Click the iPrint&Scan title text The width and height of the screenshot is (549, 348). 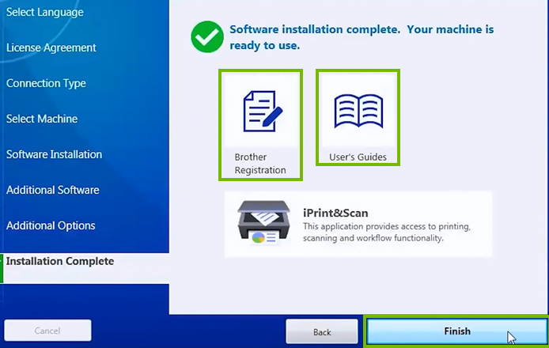tap(335, 213)
